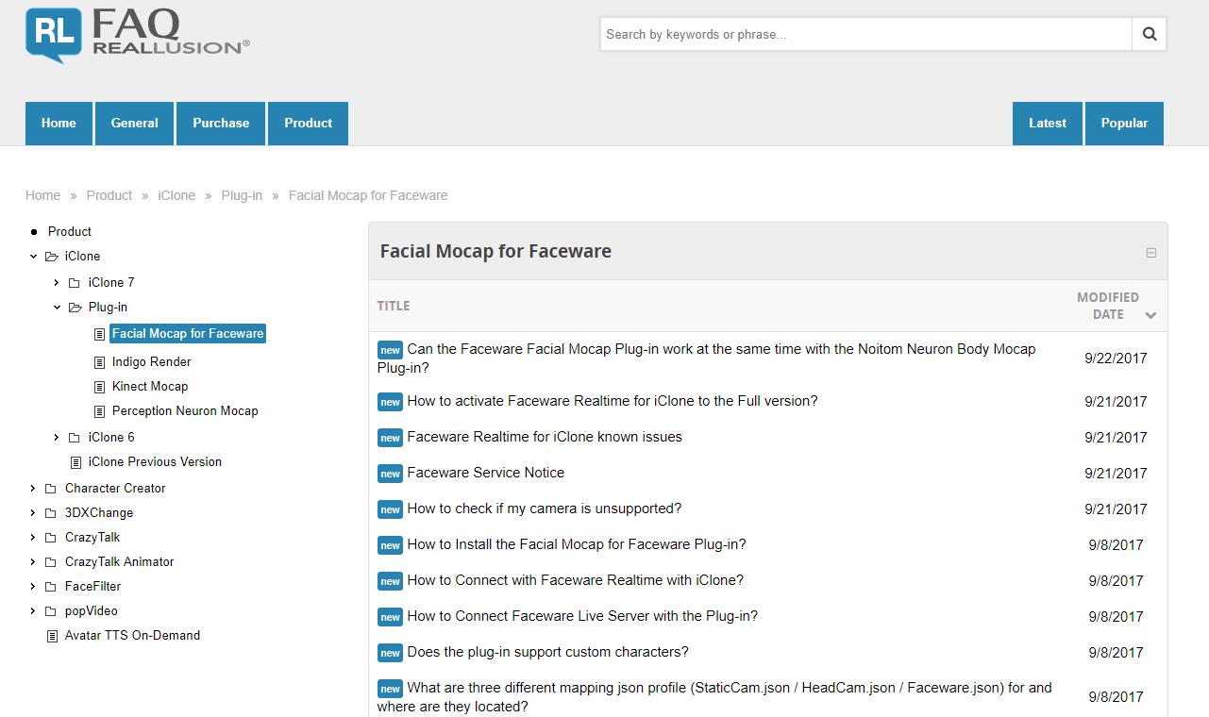Show the Latest articles tab

click(x=1048, y=124)
